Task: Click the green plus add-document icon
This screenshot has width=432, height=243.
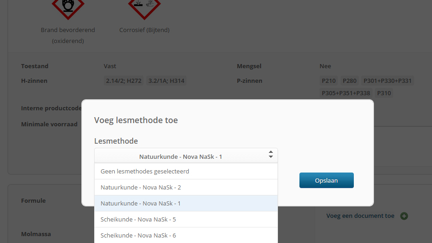Action: click(404, 216)
